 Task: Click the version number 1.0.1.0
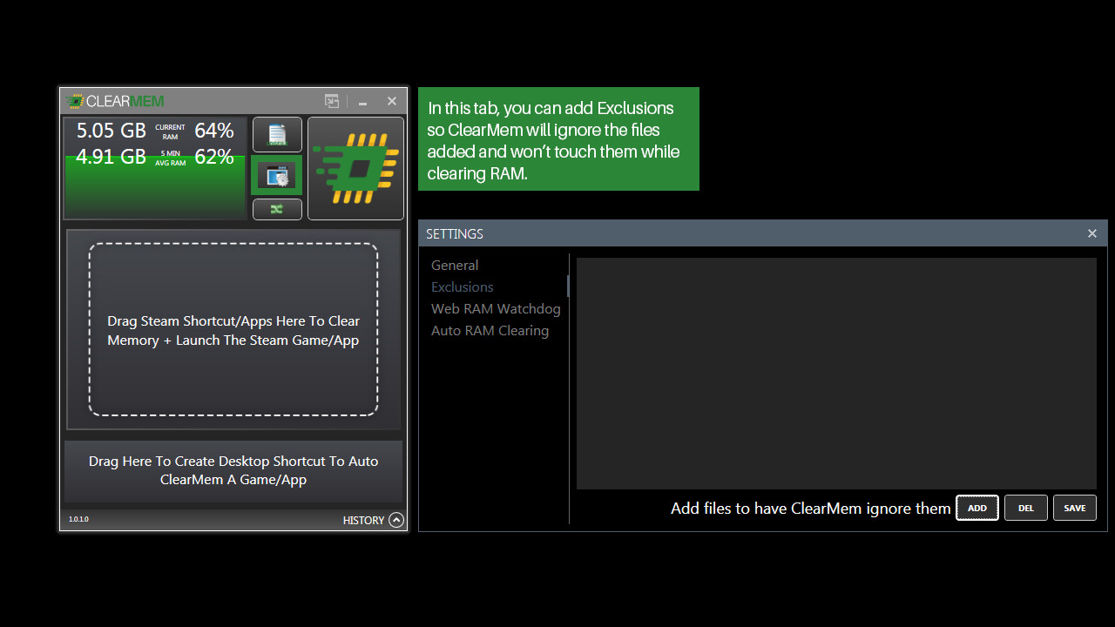tap(78, 519)
